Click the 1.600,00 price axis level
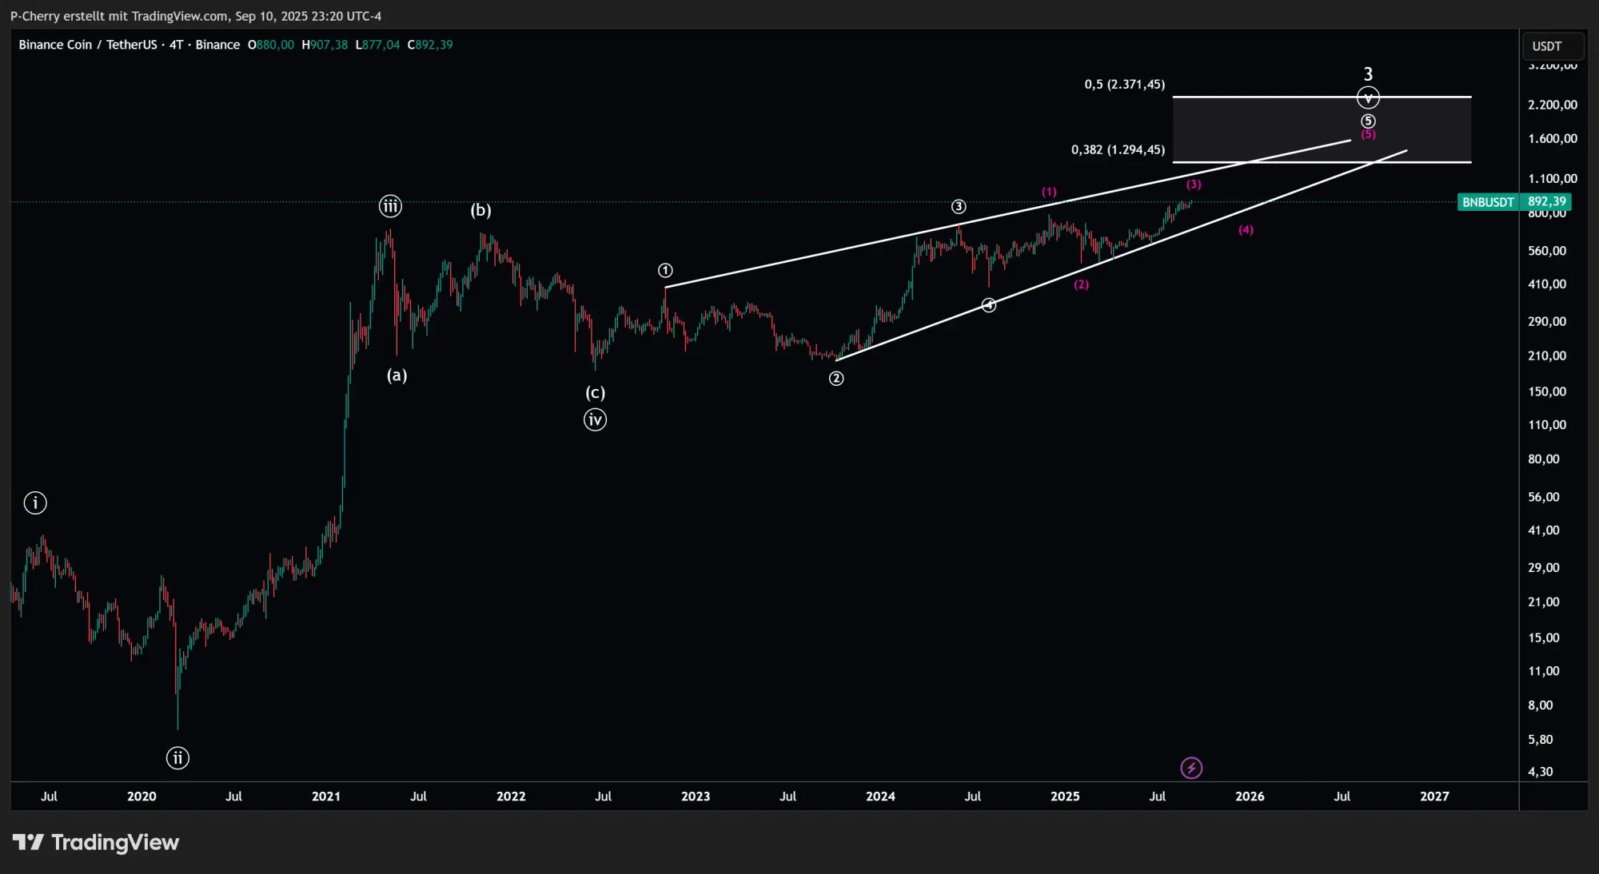Viewport: 1599px width, 874px height. coord(1553,139)
